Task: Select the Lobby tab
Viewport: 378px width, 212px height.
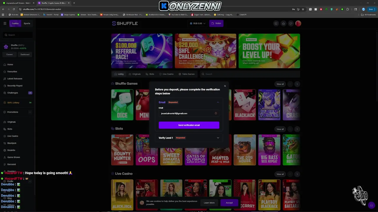Action: coord(119,74)
